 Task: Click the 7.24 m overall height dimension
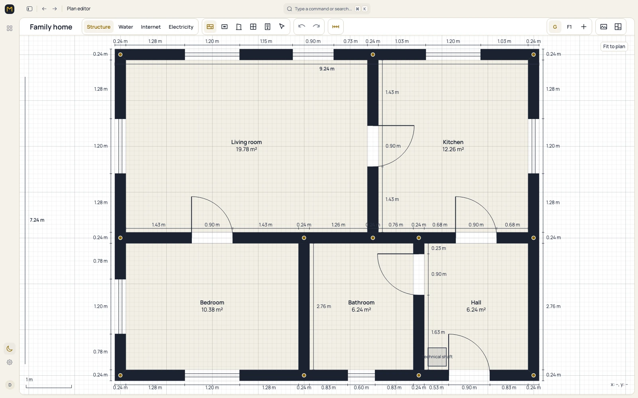(37, 220)
